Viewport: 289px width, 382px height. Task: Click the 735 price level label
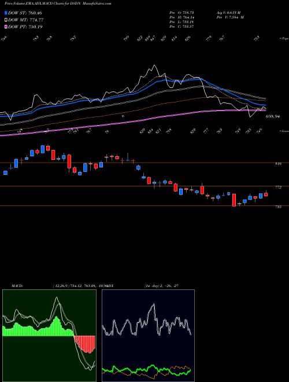(278, 207)
